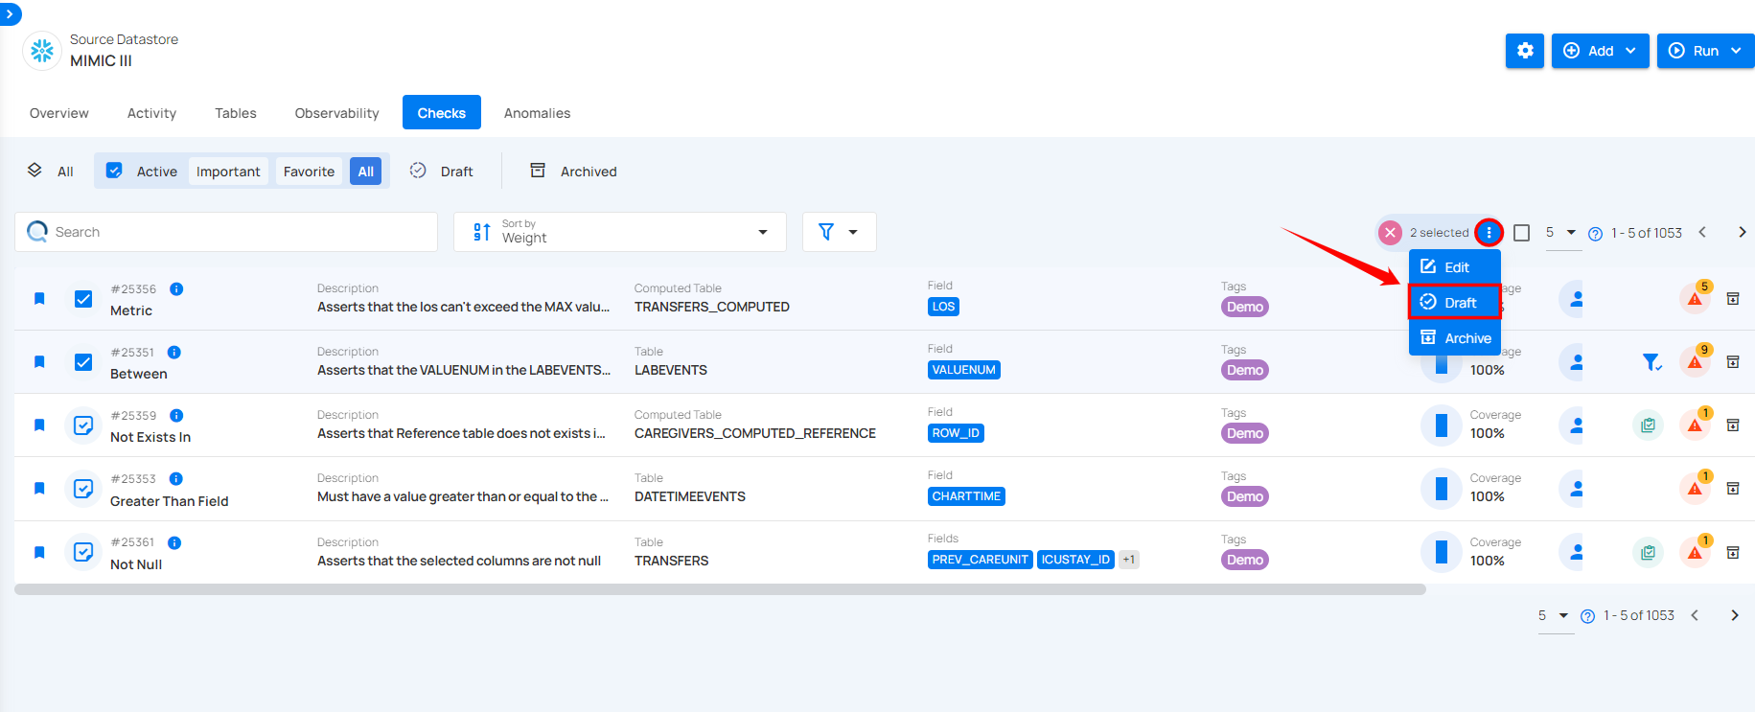Screen dimensions: 1755x712
Task: Choose Draft from the bulk actions menu
Action: [x=1455, y=303]
